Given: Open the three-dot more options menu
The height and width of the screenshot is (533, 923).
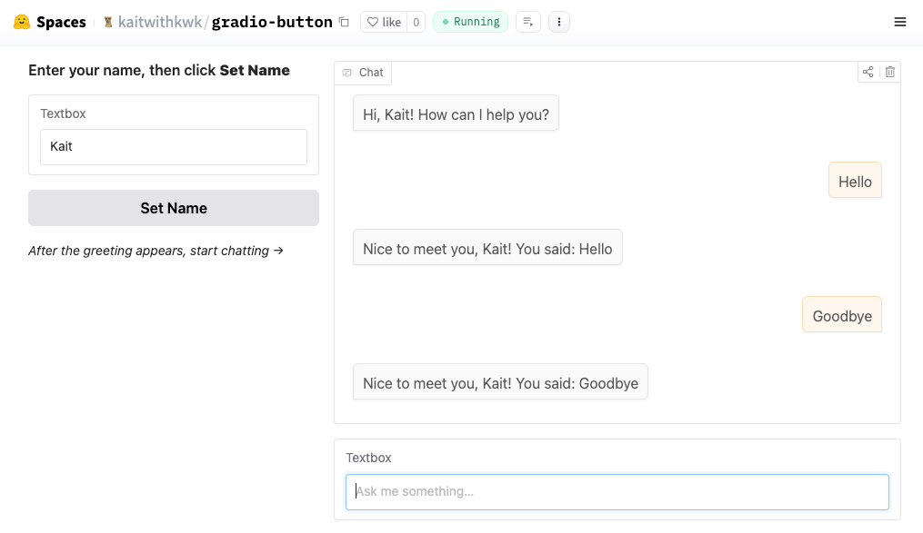Looking at the screenshot, I should click(559, 22).
